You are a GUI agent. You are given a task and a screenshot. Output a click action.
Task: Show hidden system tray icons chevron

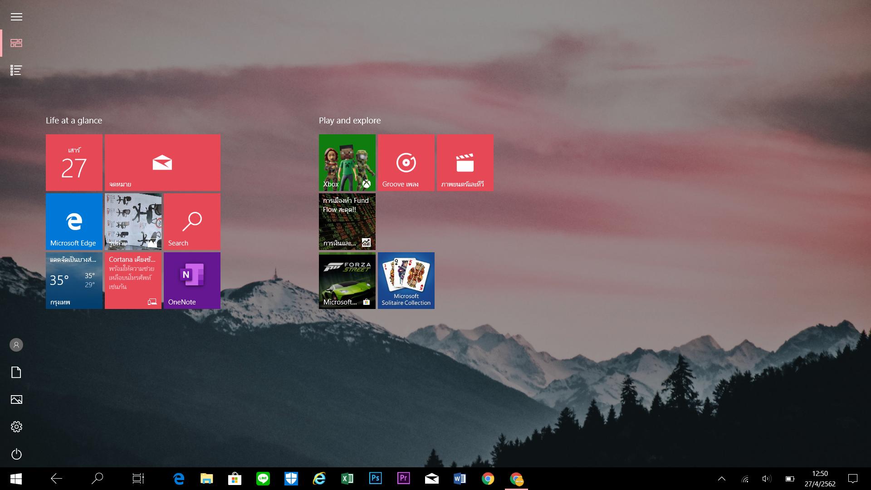tap(721, 479)
